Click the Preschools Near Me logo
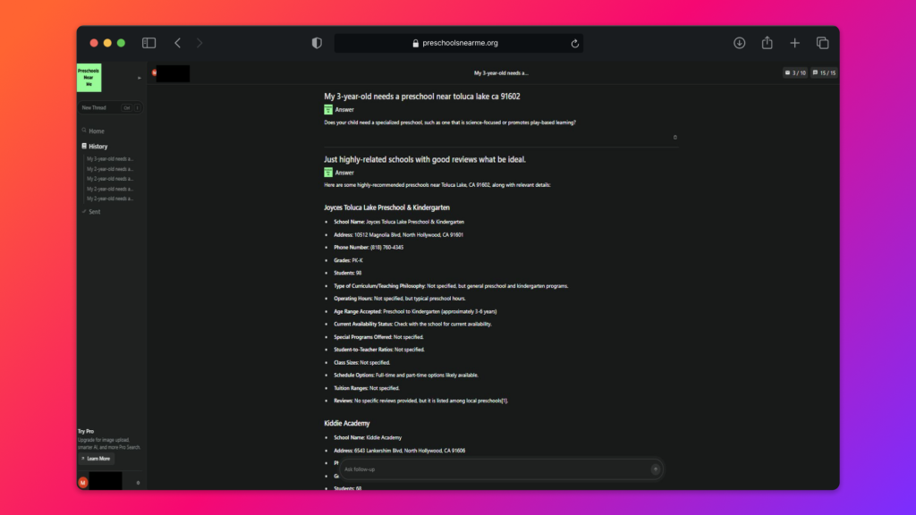This screenshot has width=916, height=515. click(x=89, y=77)
